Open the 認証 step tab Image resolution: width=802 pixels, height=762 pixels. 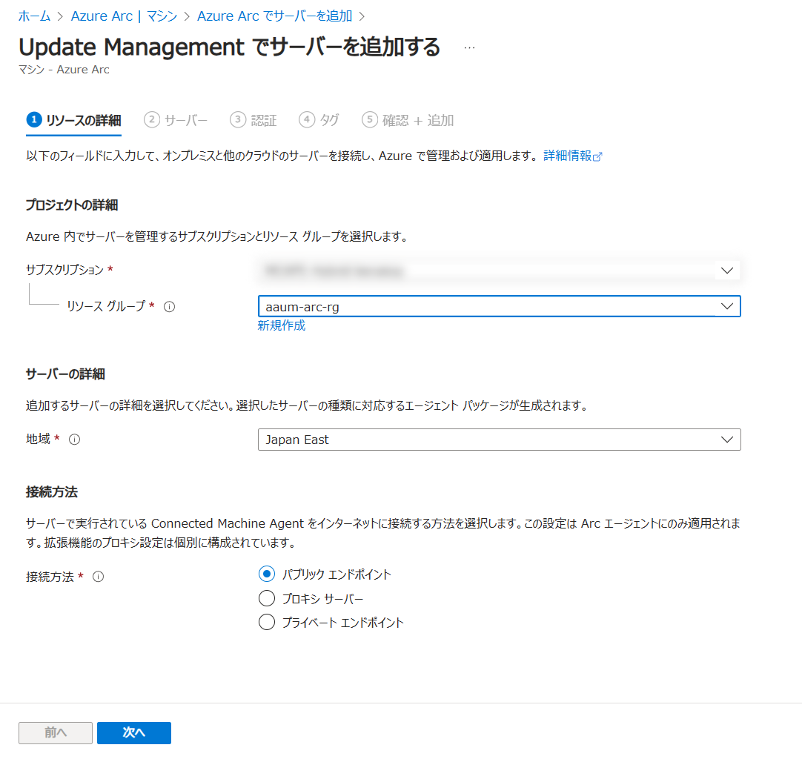point(253,121)
